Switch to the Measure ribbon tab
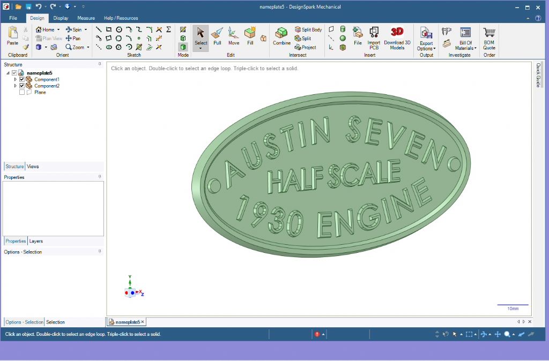Screen dimensions: 549x361 coord(86,18)
